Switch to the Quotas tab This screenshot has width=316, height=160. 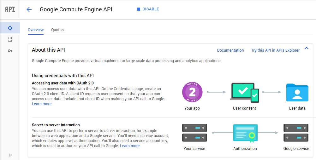click(57, 30)
